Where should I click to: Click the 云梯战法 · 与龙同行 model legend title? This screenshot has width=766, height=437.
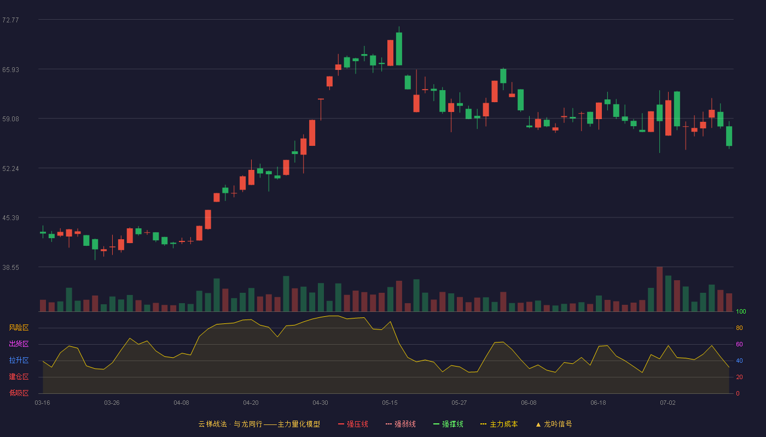click(259, 424)
